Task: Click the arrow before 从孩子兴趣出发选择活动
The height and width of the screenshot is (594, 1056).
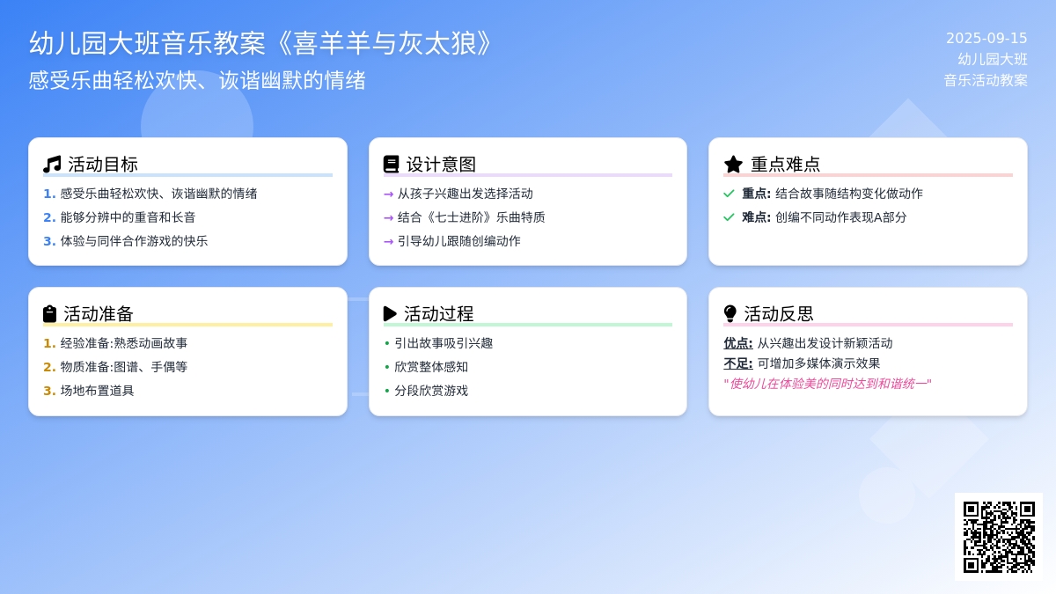Action: [388, 194]
